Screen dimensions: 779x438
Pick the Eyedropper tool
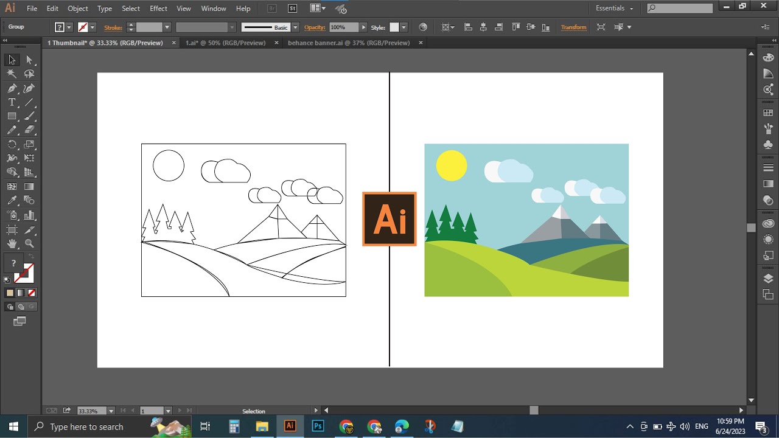click(x=12, y=201)
